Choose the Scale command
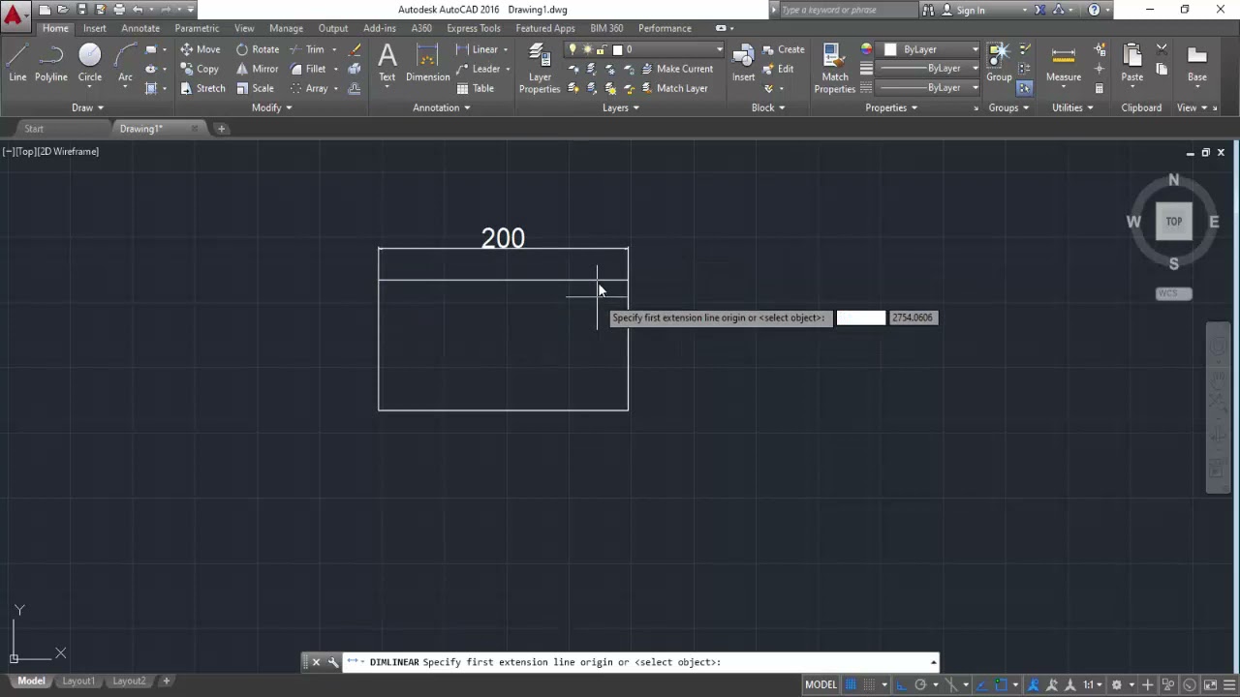Image resolution: width=1240 pixels, height=697 pixels. coord(255,88)
